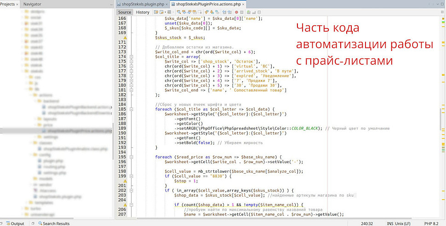Click the Output window icon in the status bar
446x226 pixels.
(x=8, y=223)
